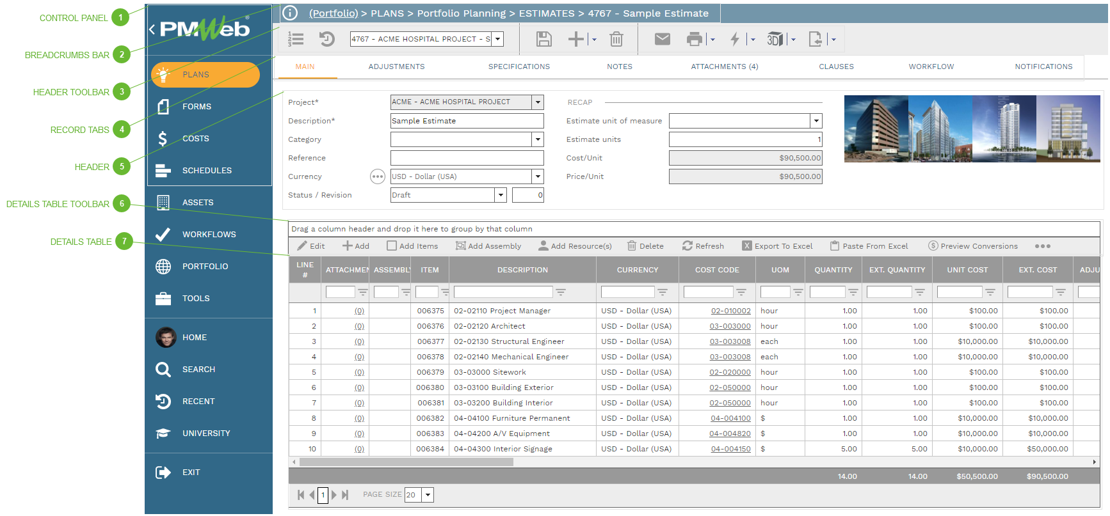Switch to Workflow tab
This screenshot has height=516, width=1110.
click(x=931, y=66)
